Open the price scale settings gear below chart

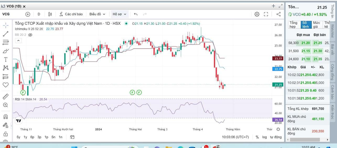pos(278,129)
